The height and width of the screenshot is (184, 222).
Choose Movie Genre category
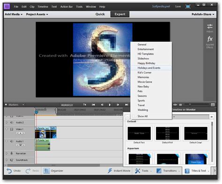(151, 82)
